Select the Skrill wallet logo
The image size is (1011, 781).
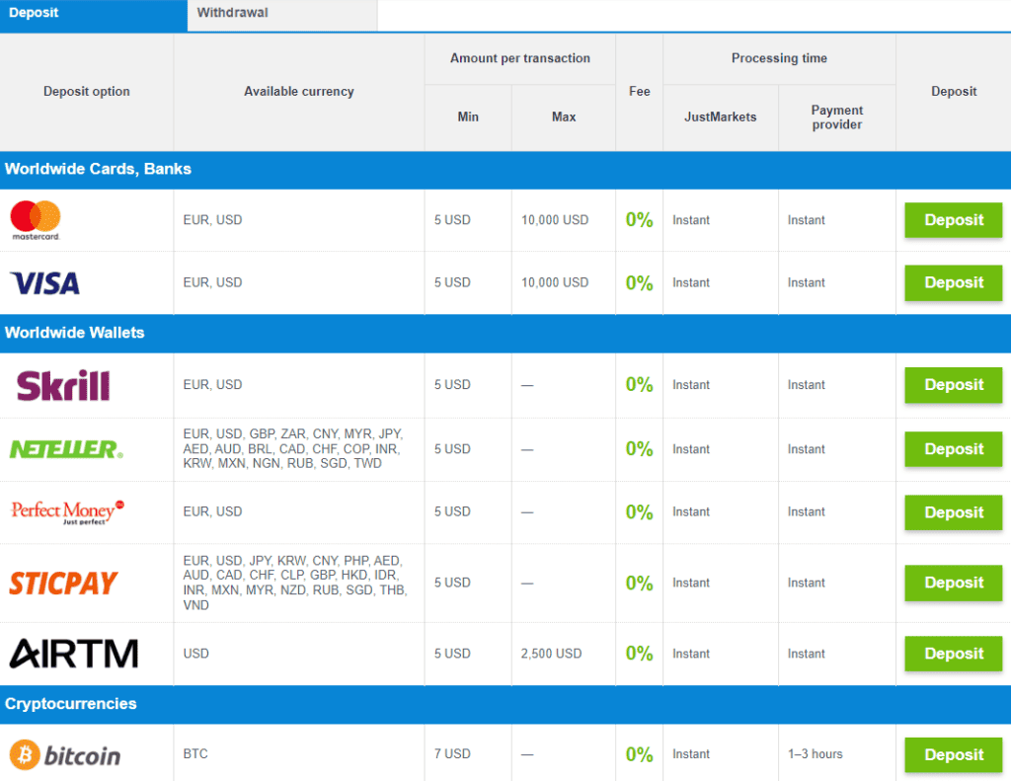[63, 385]
